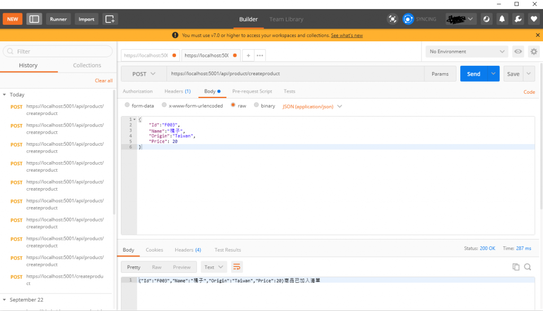Click the Filter search field

(x=58, y=51)
